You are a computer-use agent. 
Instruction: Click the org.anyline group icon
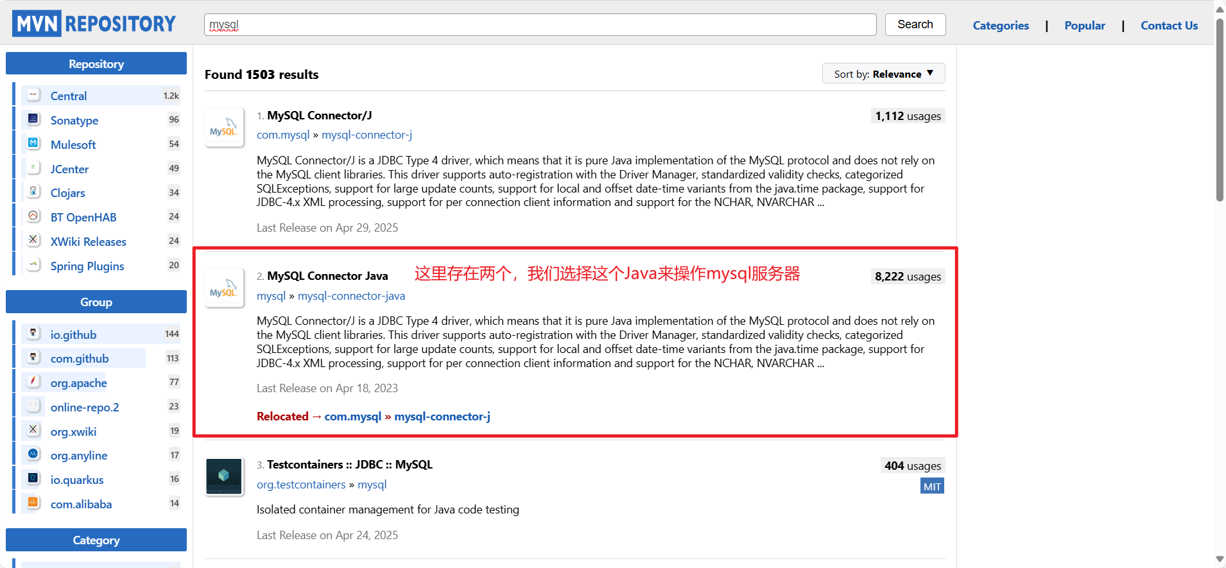[x=33, y=454]
